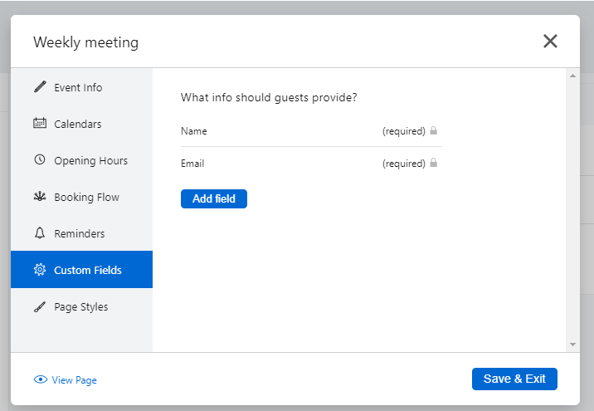The width and height of the screenshot is (594, 411).
Task: Open the View Page link
Action: coord(74,380)
